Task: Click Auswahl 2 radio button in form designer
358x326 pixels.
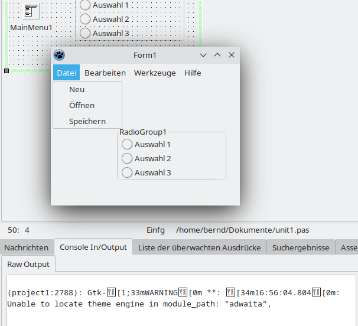Action: 85,19
